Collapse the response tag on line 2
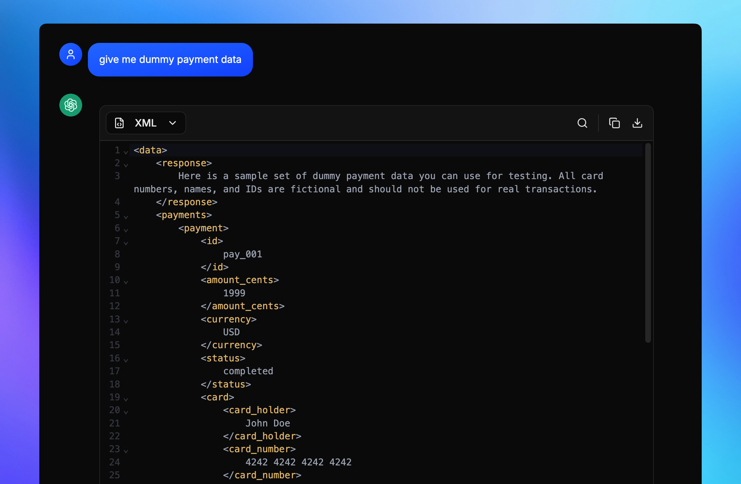The image size is (741, 484). coord(126,165)
